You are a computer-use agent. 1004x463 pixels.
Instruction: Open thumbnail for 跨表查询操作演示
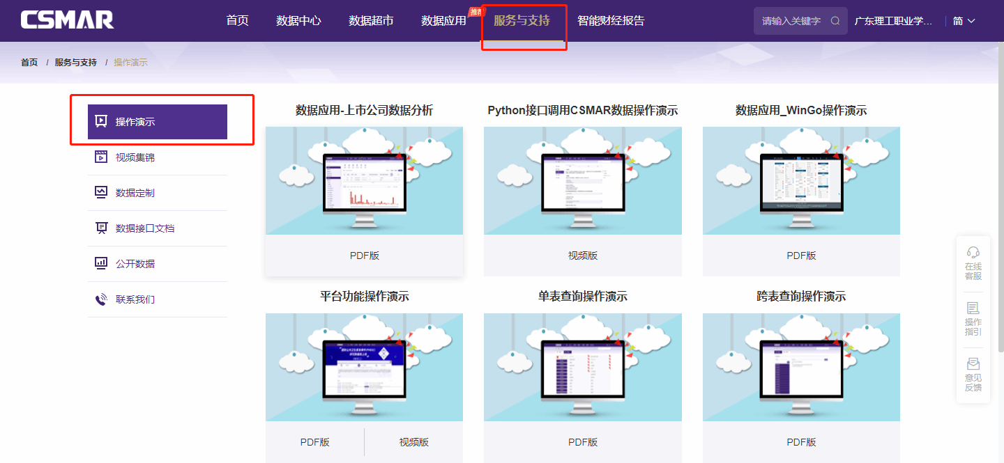[801, 367]
